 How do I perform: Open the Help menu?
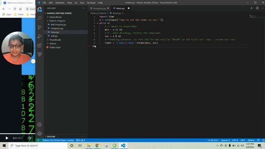[x=100, y=2]
